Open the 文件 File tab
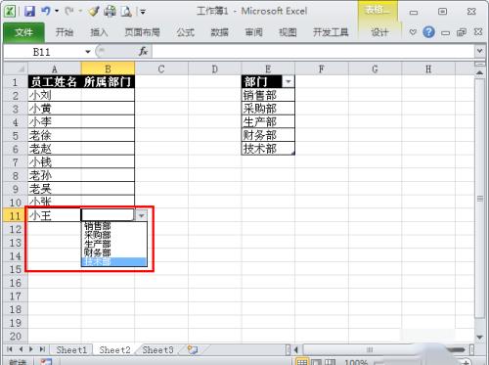Image resolution: width=489 pixels, height=365 pixels. tap(23, 32)
